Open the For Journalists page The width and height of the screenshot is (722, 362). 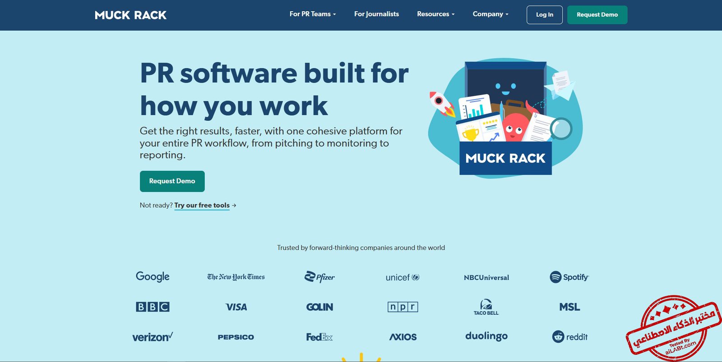tap(376, 14)
